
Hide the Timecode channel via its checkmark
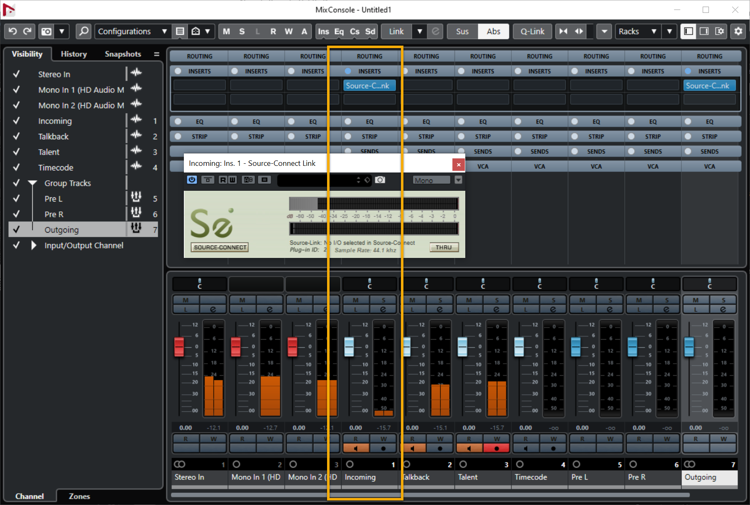click(16, 168)
